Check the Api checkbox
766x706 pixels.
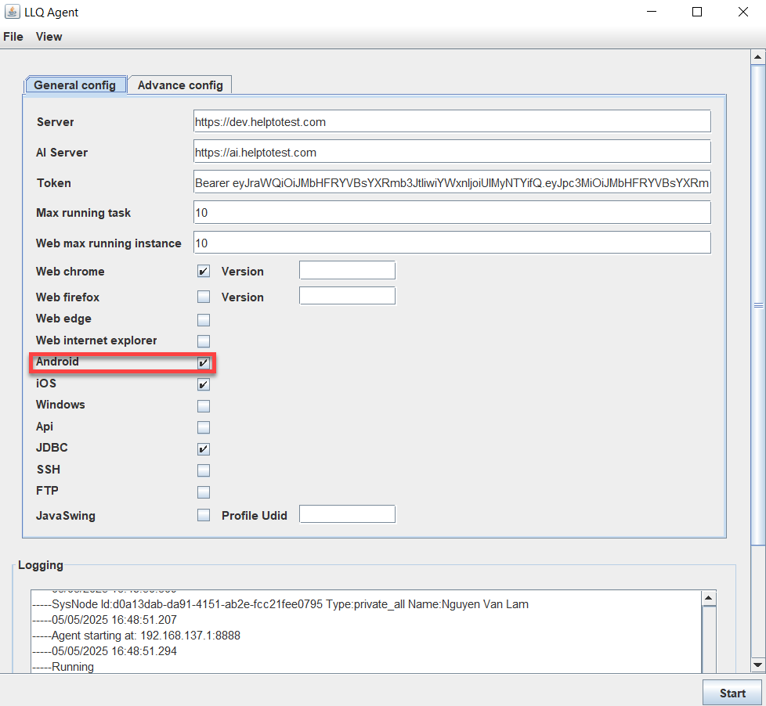click(x=204, y=427)
